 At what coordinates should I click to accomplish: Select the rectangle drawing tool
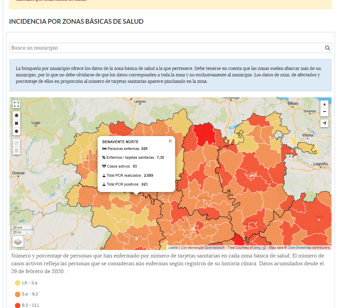(x=16, y=123)
